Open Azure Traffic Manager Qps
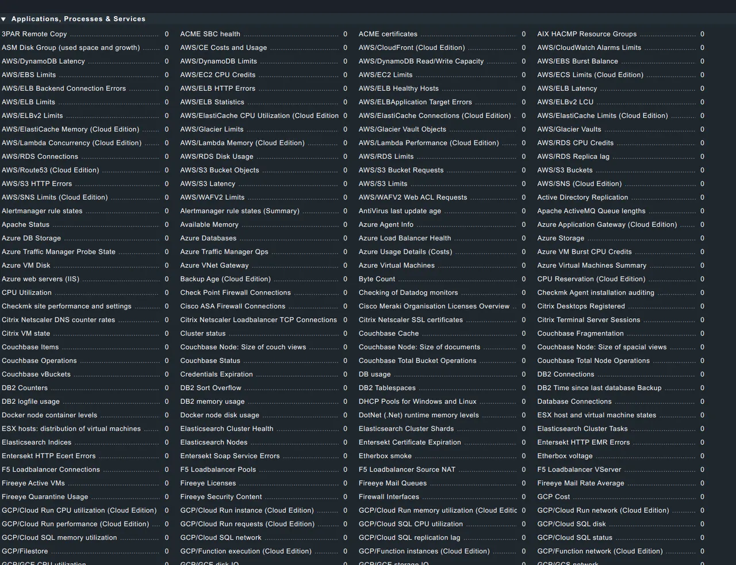The image size is (736, 565). coord(224,252)
